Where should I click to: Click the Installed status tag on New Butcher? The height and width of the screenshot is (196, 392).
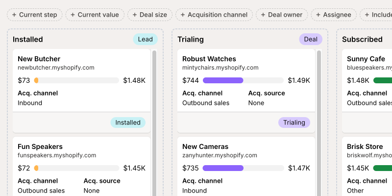[128, 122]
